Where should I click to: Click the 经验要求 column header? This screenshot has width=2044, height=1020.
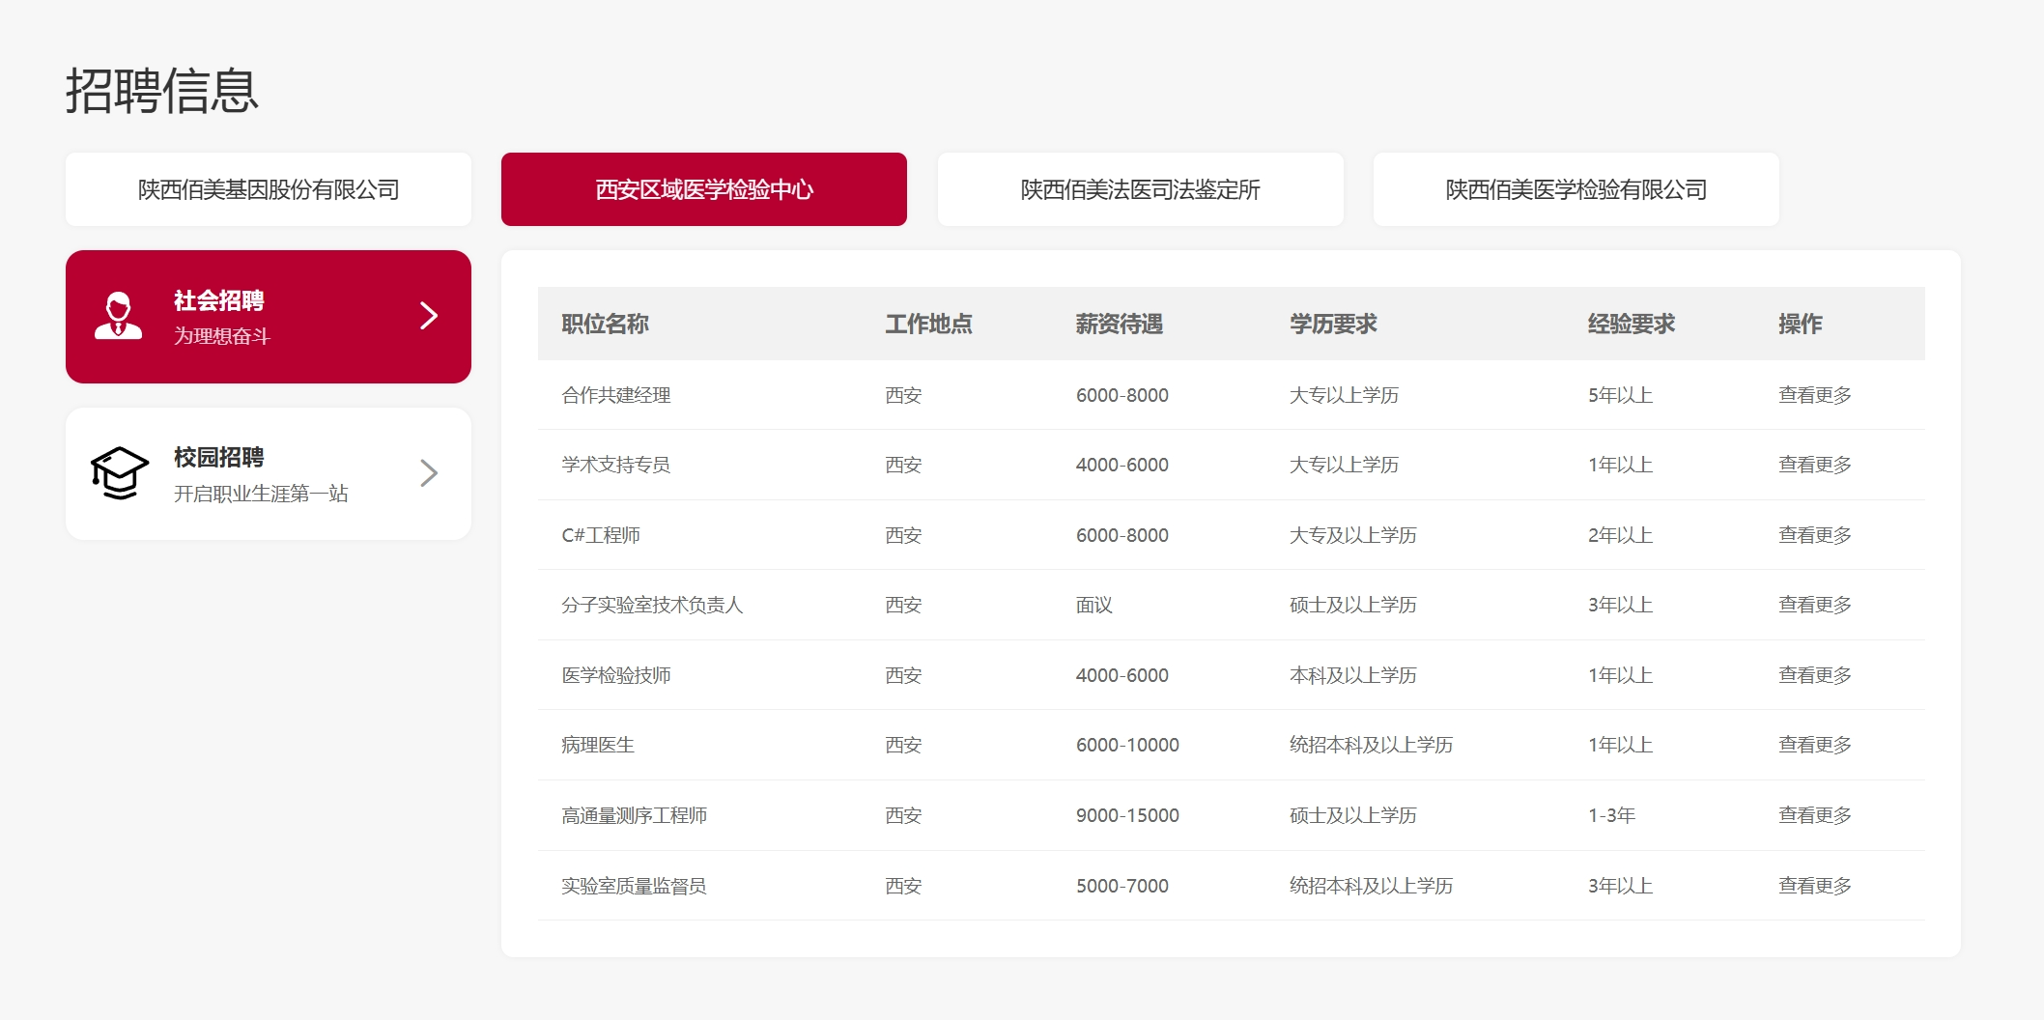point(1632,324)
